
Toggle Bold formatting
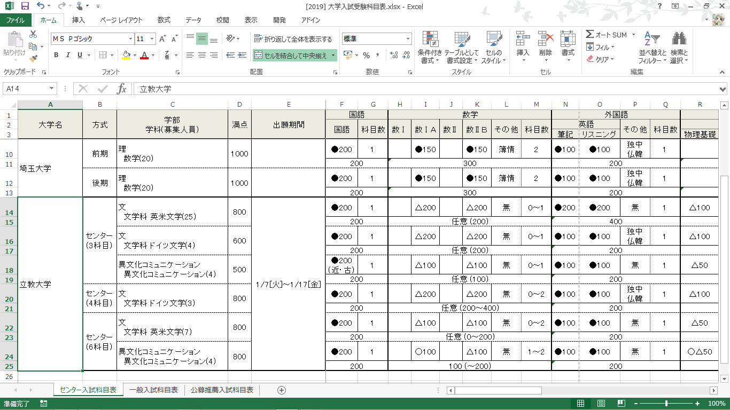(x=56, y=55)
